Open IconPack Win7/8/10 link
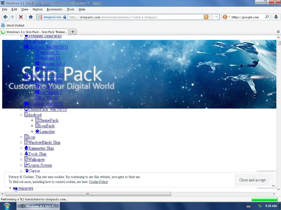The image size is (281, 210). (44, 104)
